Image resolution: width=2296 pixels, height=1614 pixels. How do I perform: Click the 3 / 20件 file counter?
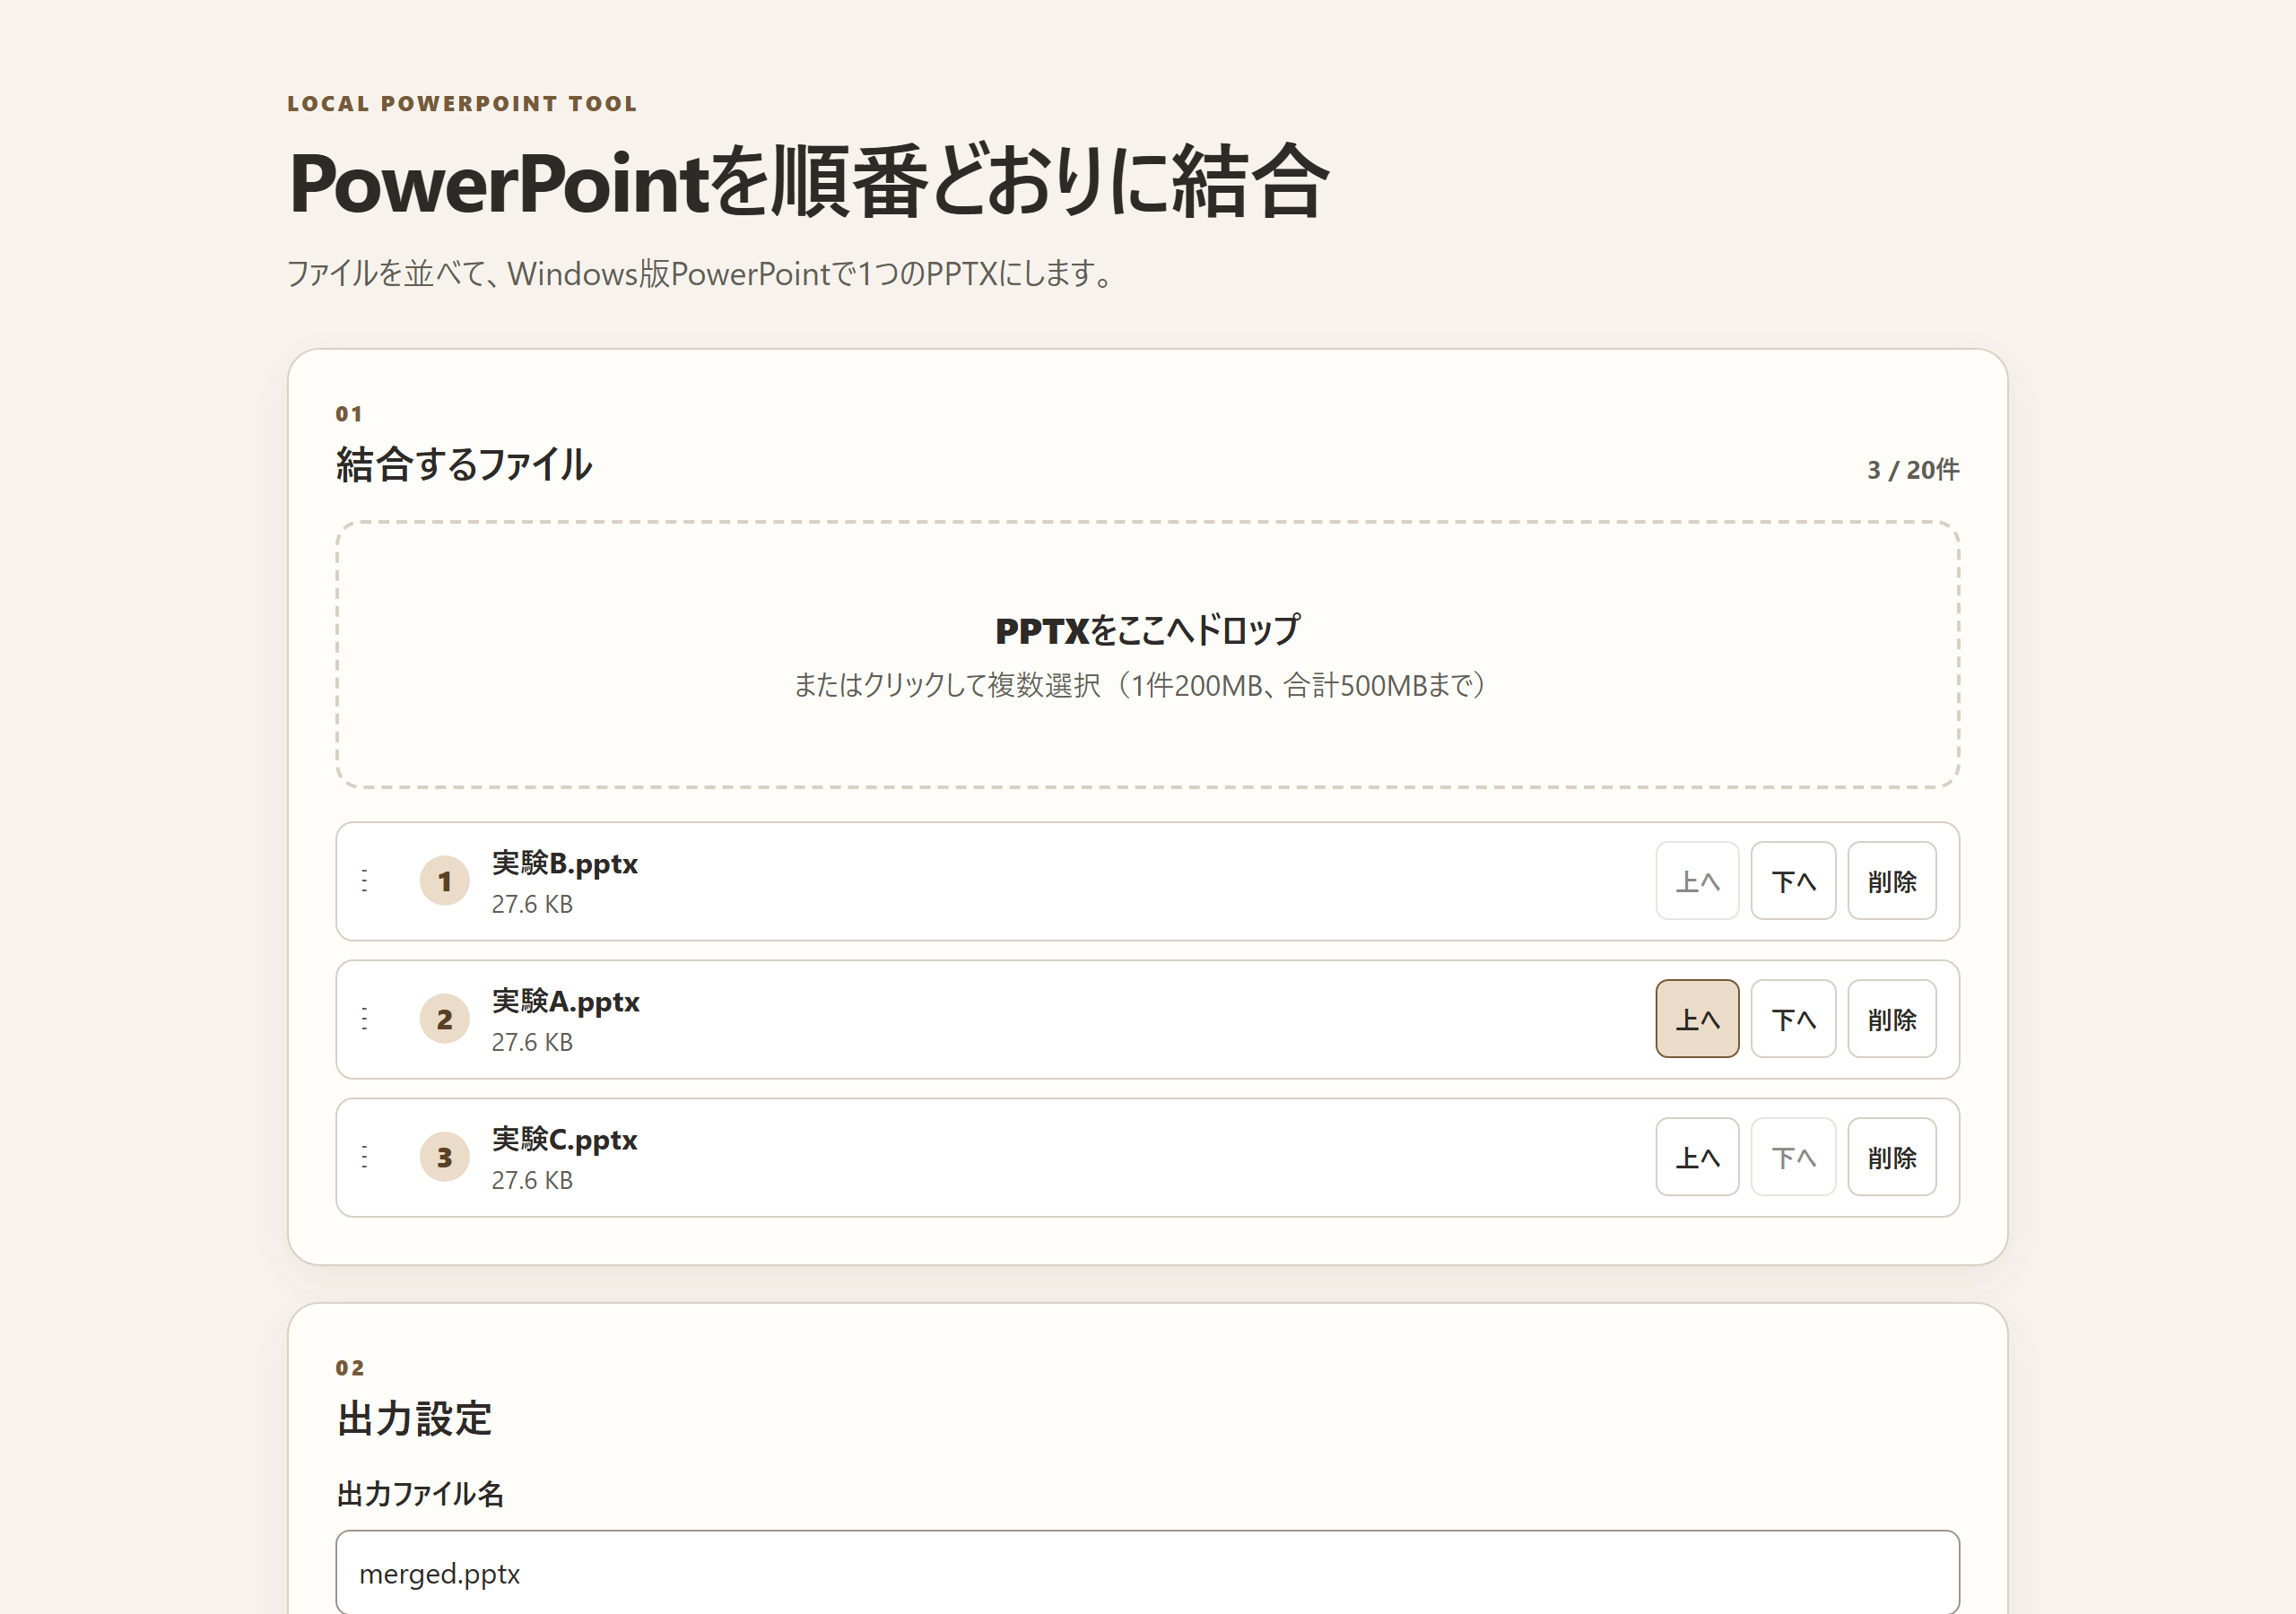1913,469
